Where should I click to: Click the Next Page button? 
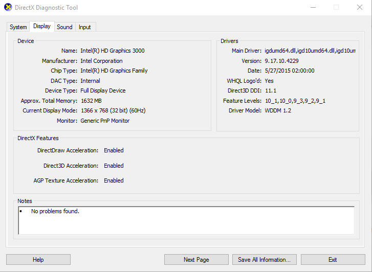tap(196, 260)
